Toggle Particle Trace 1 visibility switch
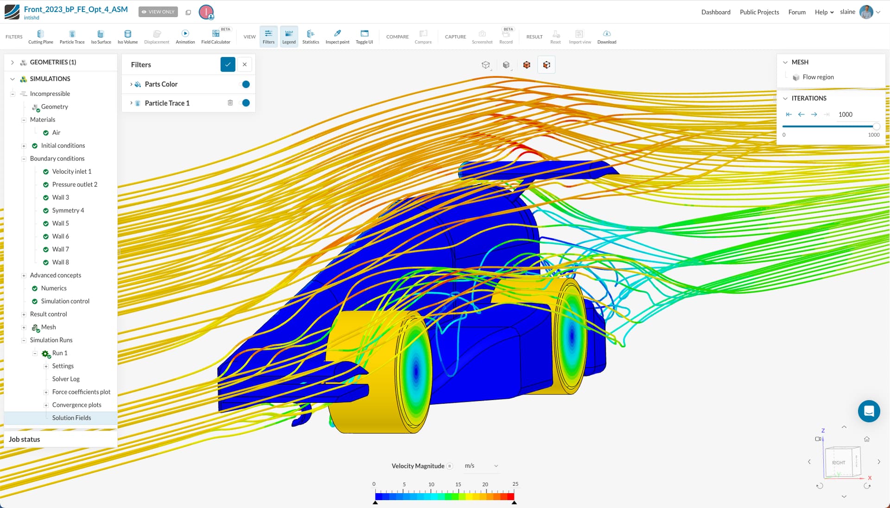Screen dimensions: 890x508 (x=245, y=103)
